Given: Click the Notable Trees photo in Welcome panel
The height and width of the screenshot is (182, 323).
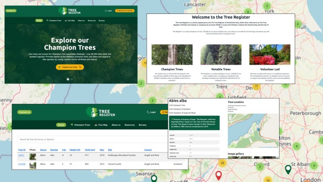Looking at the screenshot, I should pyautogui.click(x=221, y=55).
